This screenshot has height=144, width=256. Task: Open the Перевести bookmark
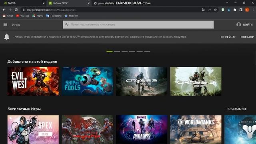coord(54,16)
